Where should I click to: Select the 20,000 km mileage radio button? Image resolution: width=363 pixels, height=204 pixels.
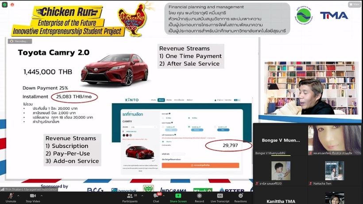click(189, 127)
